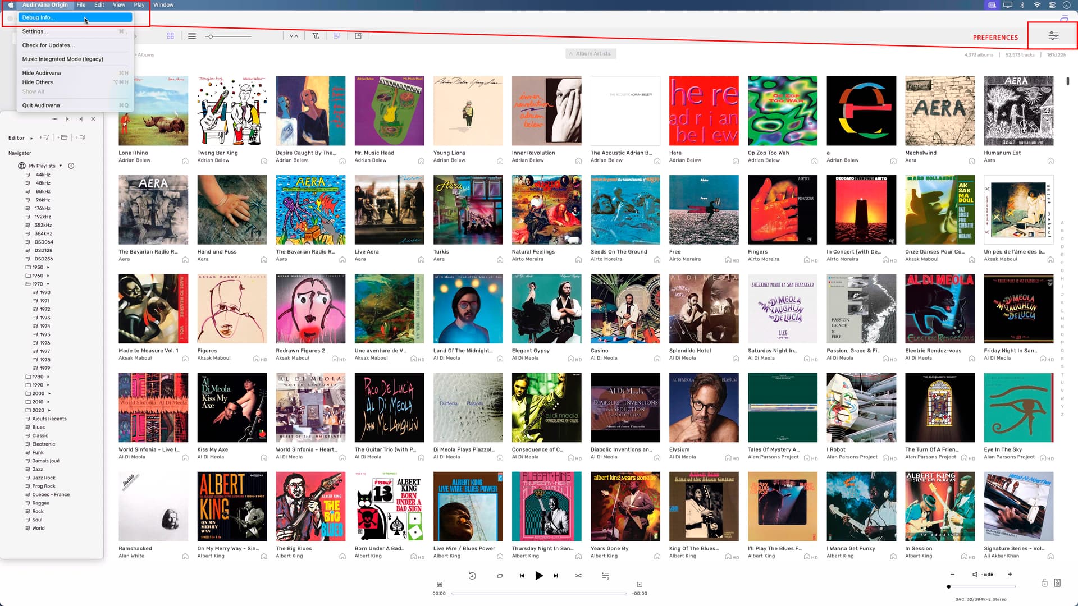Choose Hide Audirvana menu entry
This screenshot has height=606, width=1078.
[x=75, y=73]
